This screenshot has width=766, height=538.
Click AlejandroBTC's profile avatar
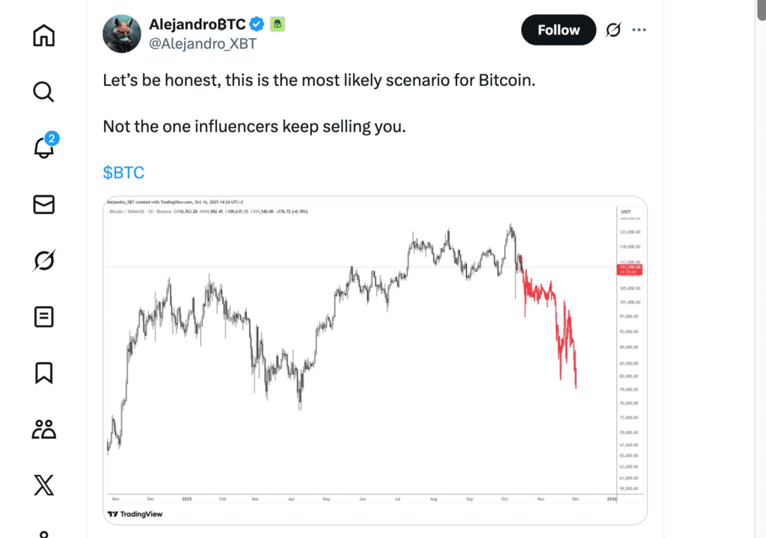point(121,34)
